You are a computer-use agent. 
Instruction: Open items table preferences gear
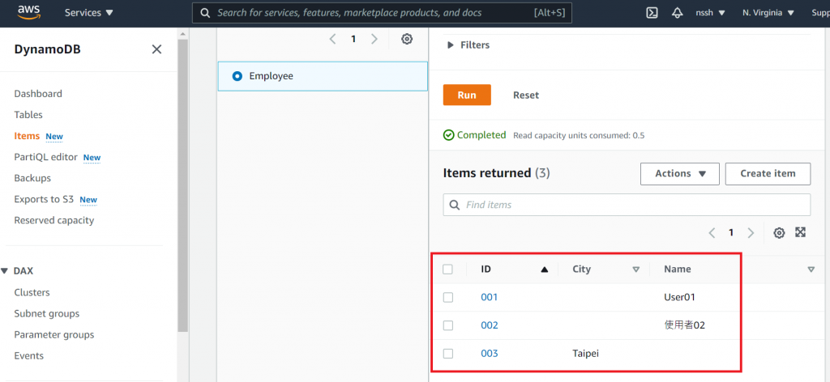(x=779, y=232)
